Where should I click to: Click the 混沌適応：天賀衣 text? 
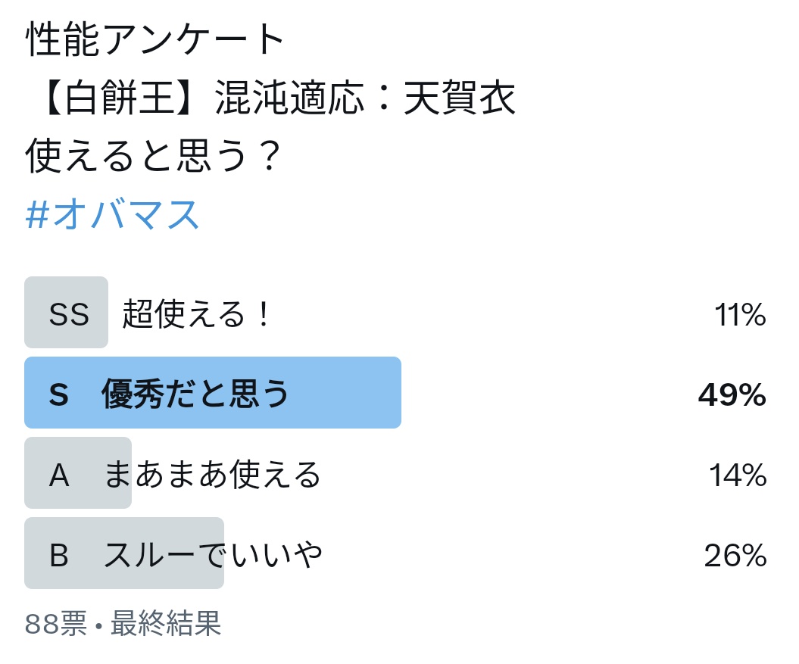click(x=365, y=97)
